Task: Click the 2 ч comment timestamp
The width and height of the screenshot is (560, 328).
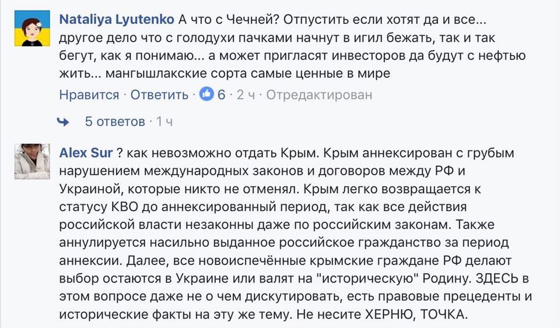Action: 246,95
